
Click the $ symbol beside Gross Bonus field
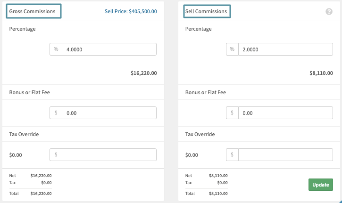click(56, 113)
